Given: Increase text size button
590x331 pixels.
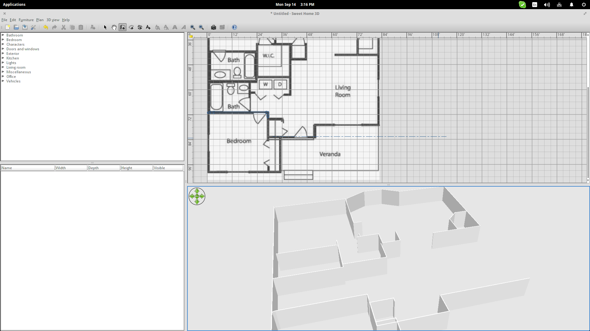Looking at the screenshot, I should coord(157,27).
